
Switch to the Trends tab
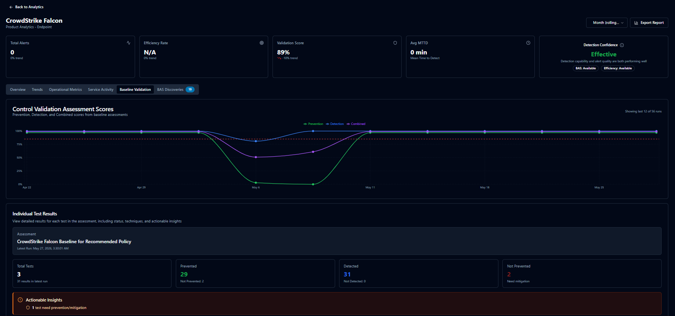click(37, 90)
